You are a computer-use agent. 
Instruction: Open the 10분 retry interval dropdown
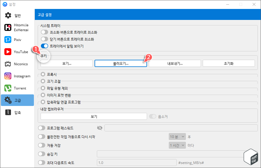point(177,137)
